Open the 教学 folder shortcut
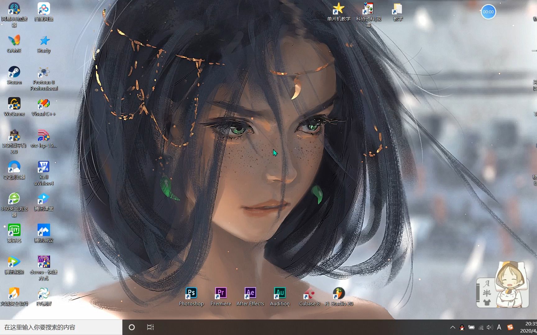The width and height of the screenshot is (537, 335). 398,12
